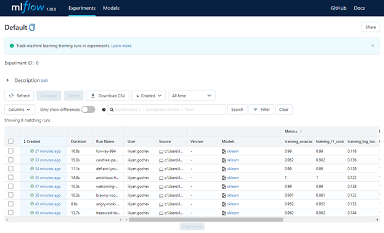This screenshot has width=384, height=233.
Task: Click the sklearn model icon for fun-ray-994
Action: pyautogui.click(x=224, y=152)
